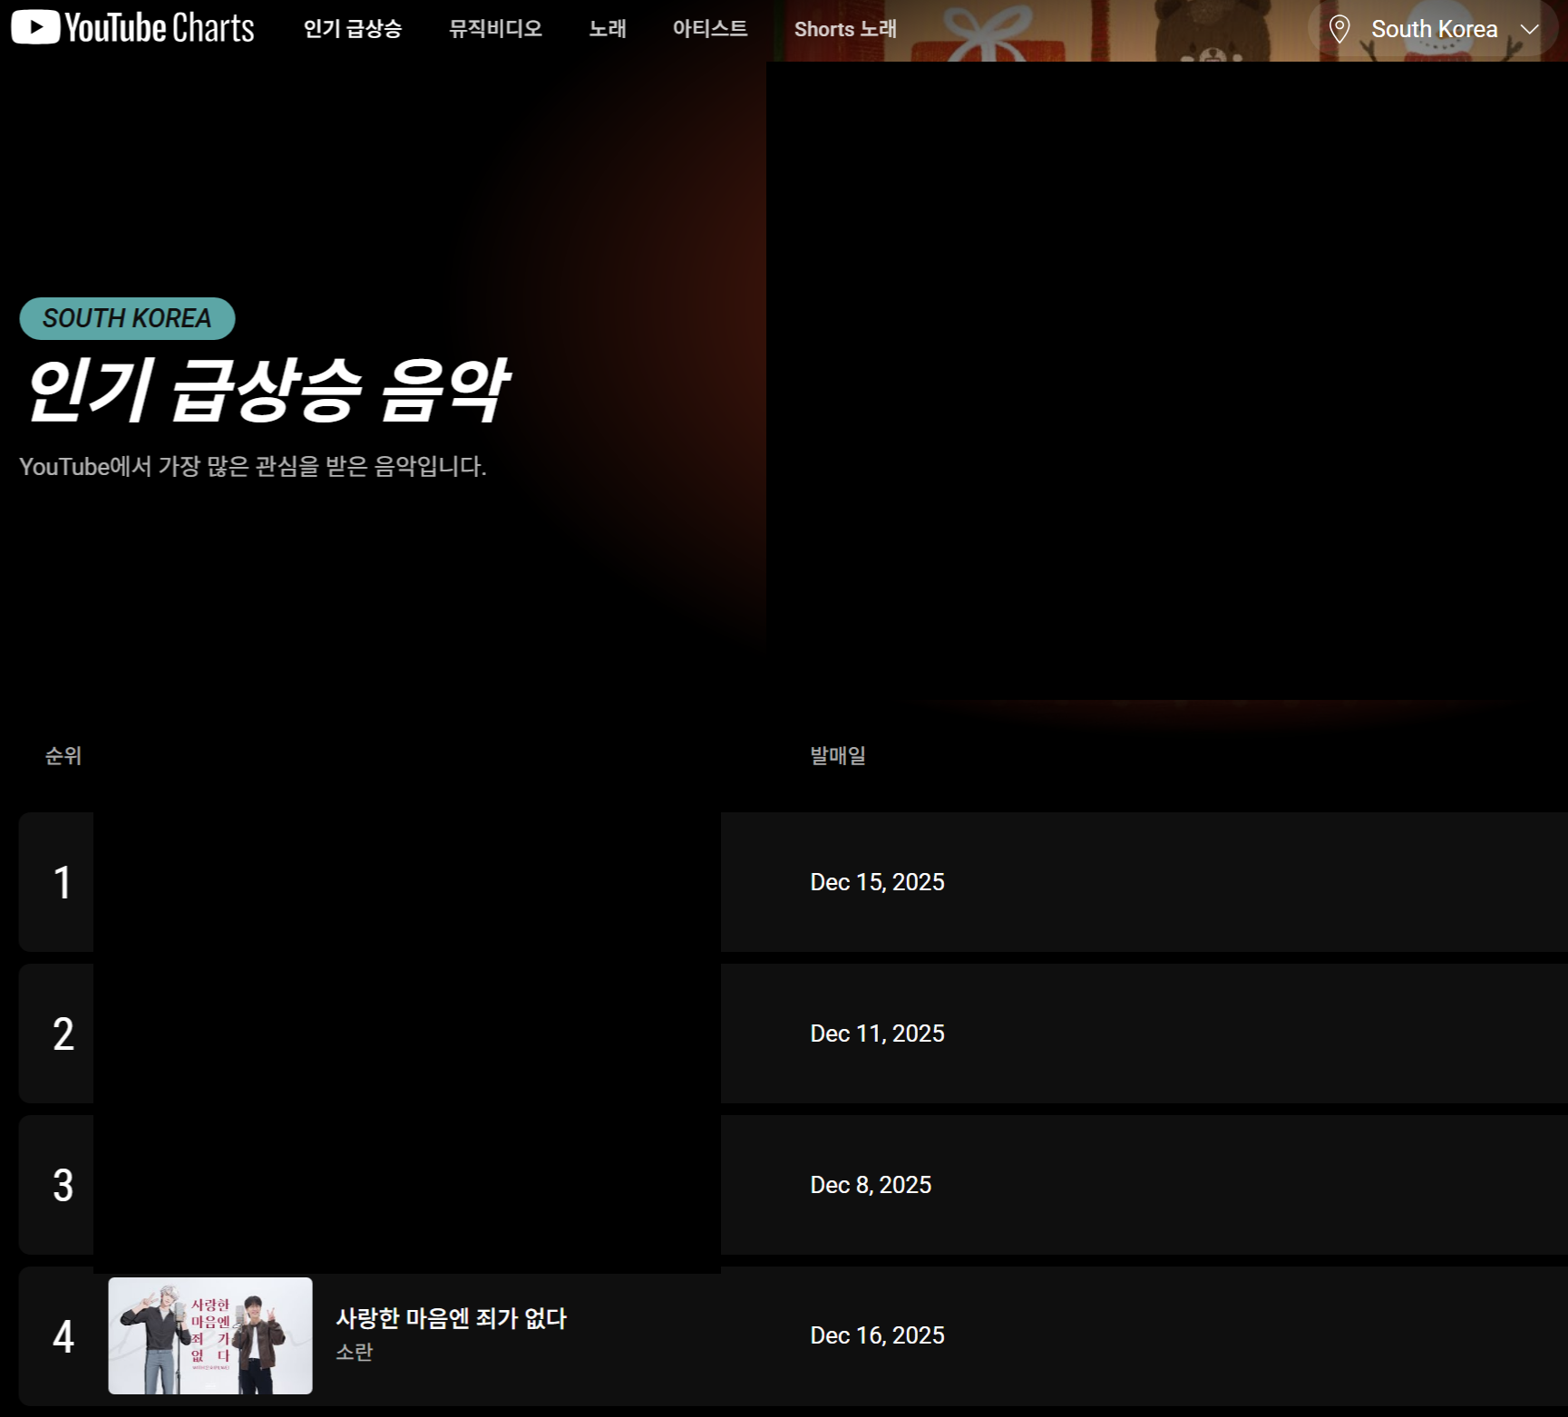
Task: Open the 뮤직비디오 tab
Action: click(495, 29)
